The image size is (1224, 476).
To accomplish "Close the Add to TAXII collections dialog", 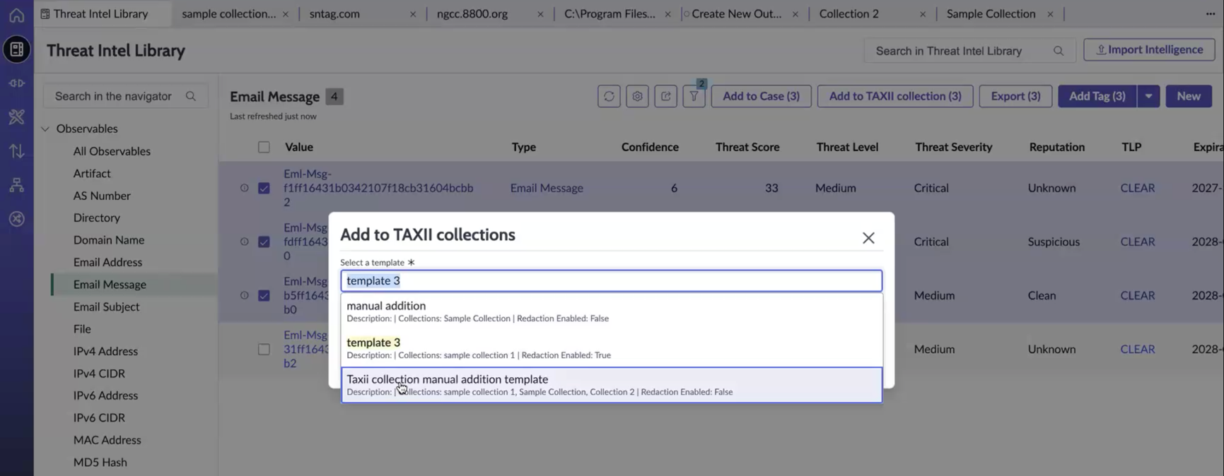I will coord(868,238).
